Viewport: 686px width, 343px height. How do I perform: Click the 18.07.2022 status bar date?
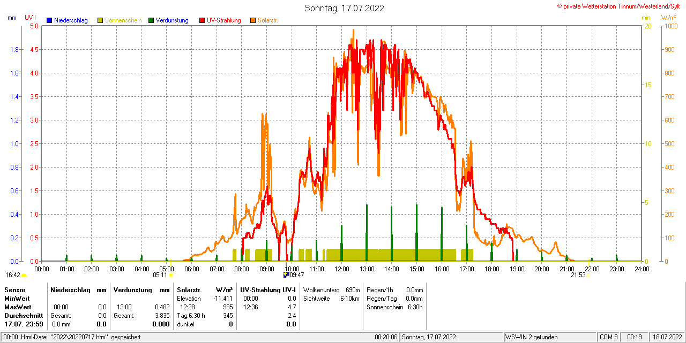(666, 337)
